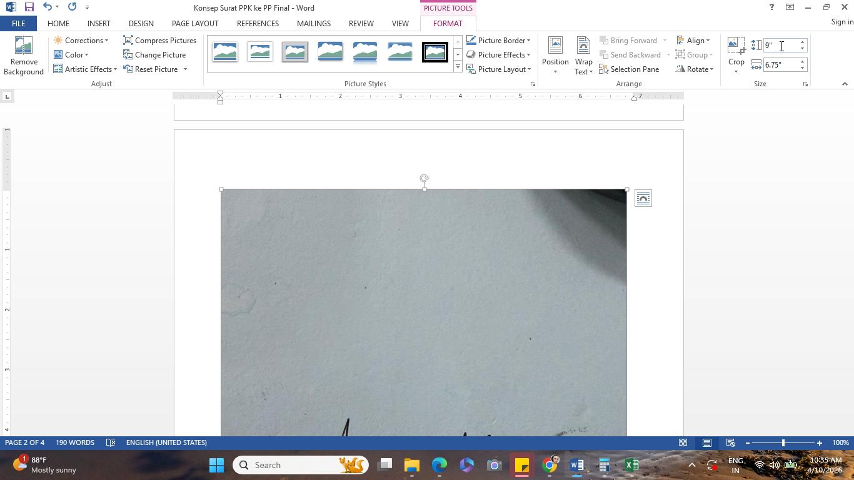Apply the first picture style thumbnail
854x480 pixels.
(225, 52)
